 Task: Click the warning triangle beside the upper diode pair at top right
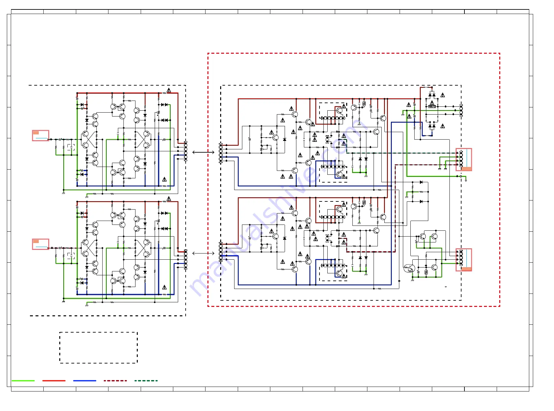[x=443, y=95]
